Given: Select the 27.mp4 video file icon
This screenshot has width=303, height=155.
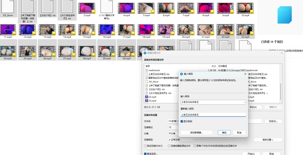Looking at the screenshot, I should [x=67, y=51].
